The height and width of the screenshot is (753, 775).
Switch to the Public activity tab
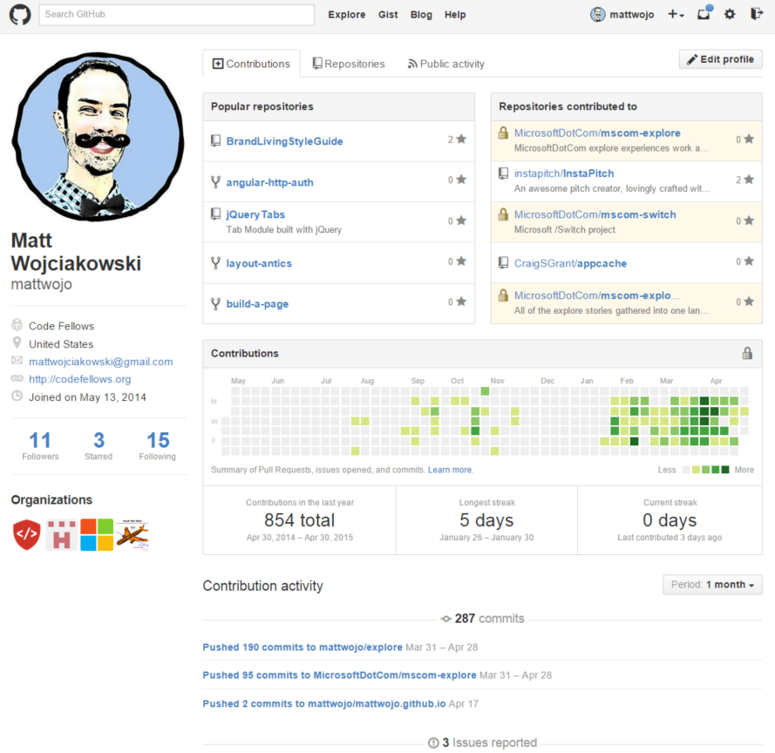pos(445,64)
